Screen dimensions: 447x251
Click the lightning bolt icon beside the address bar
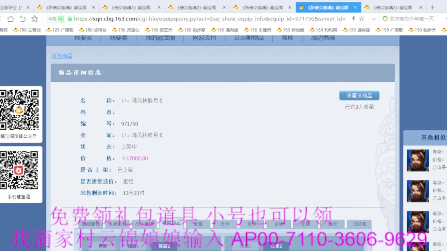[353, 18]
